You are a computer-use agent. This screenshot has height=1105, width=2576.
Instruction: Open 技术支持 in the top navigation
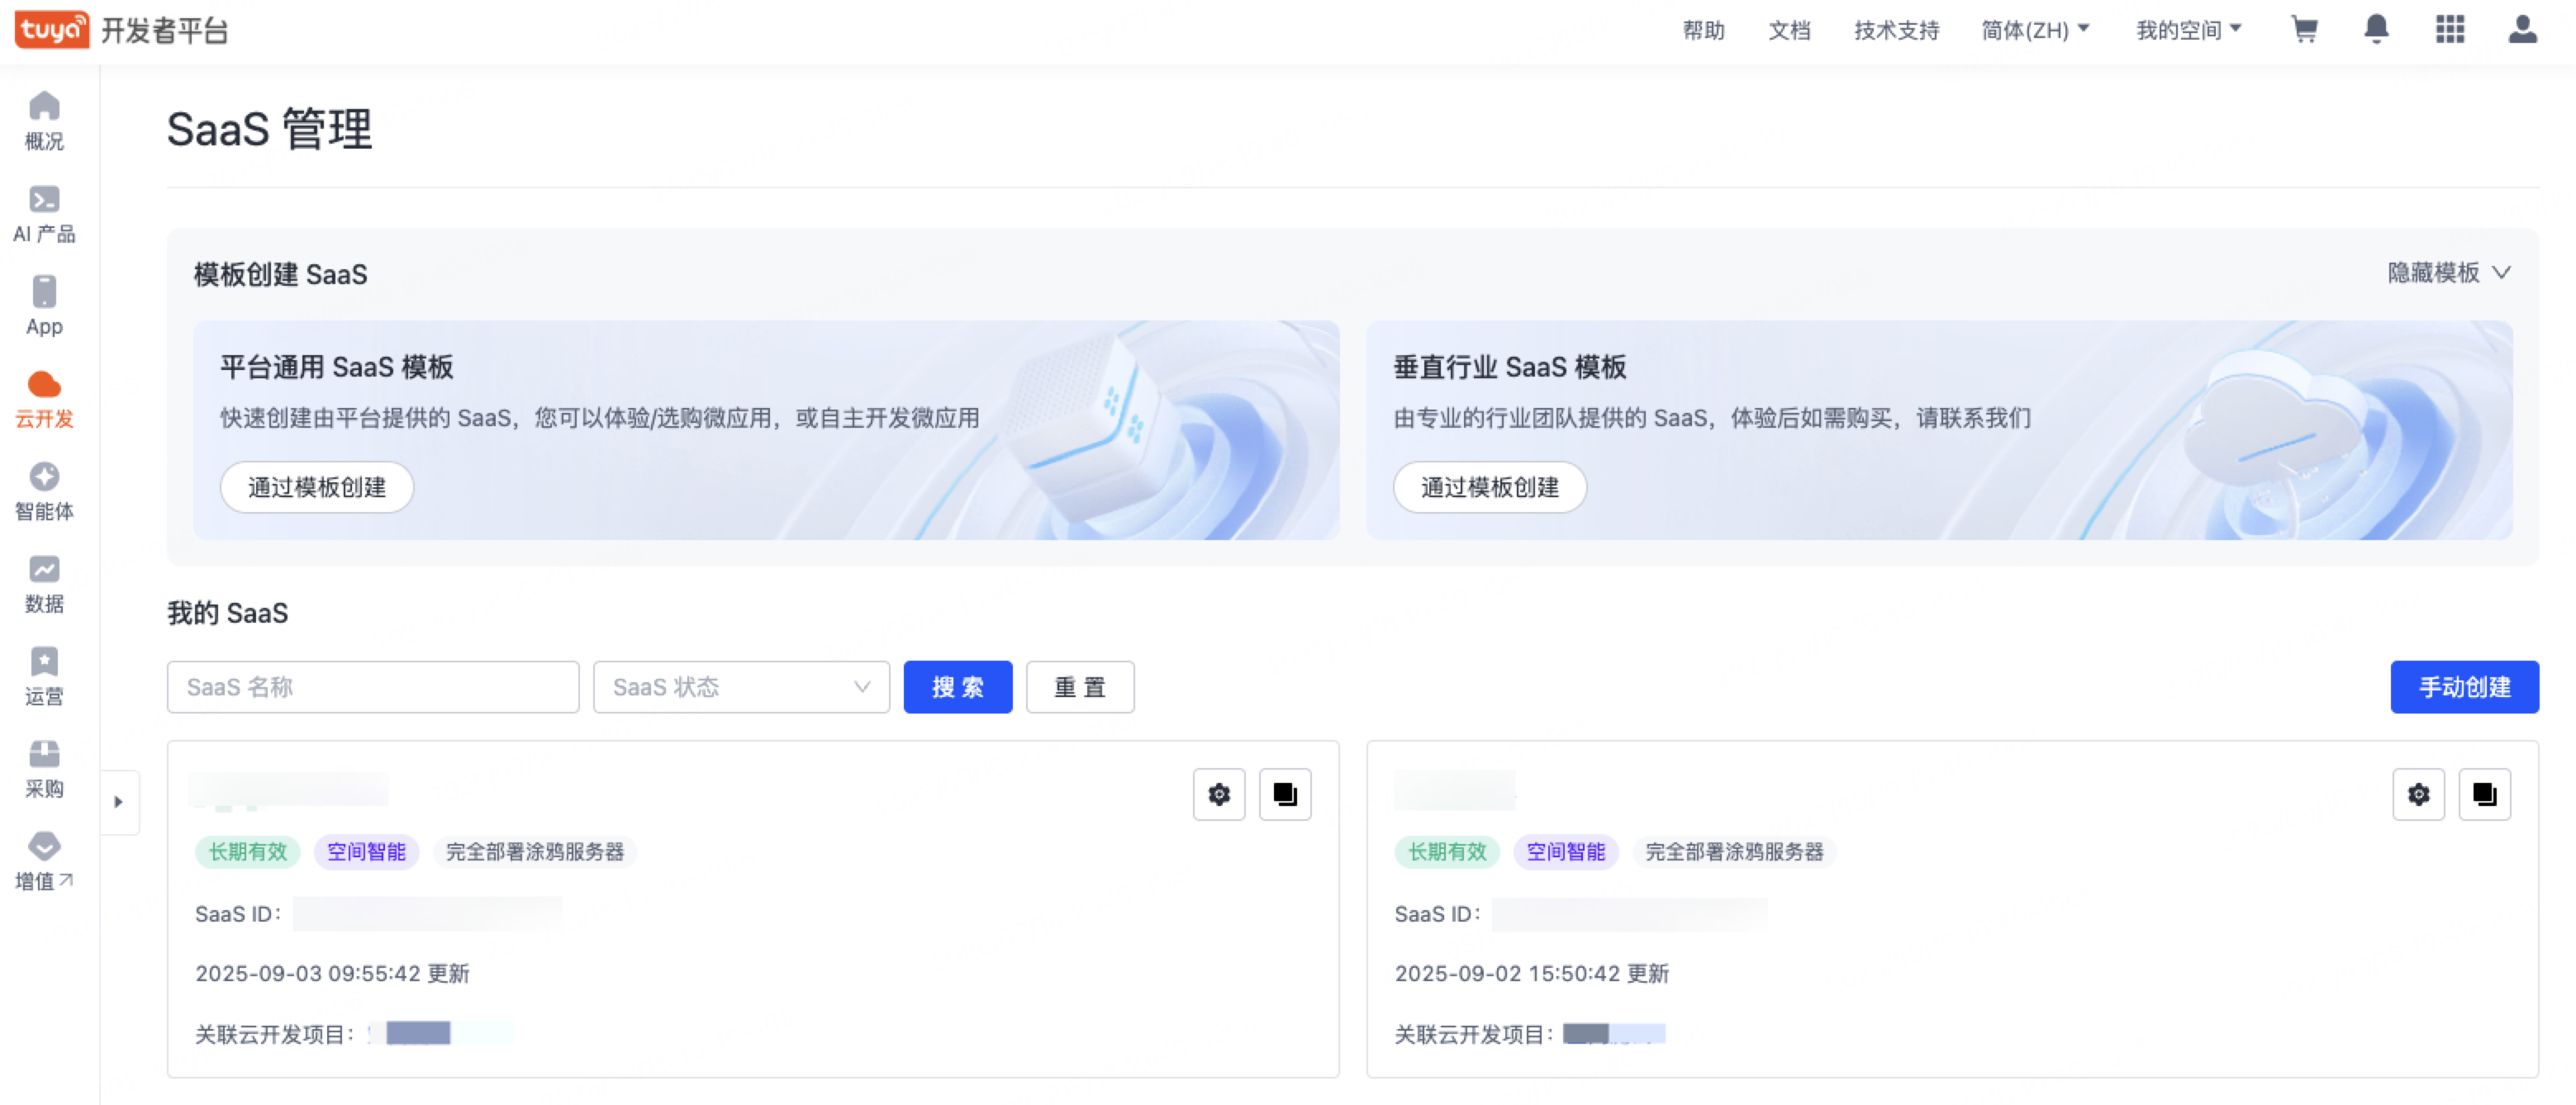[x=1896, y=30]
